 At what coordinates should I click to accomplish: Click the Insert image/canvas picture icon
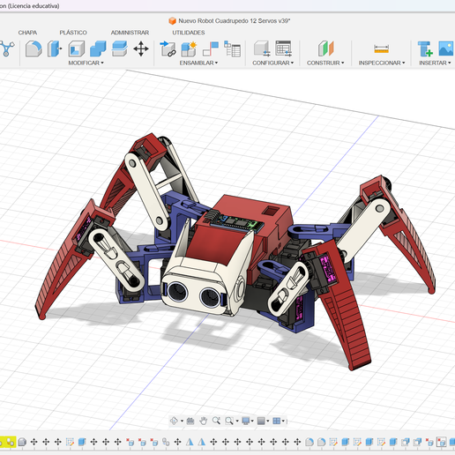pyautogui.click(x=447, y=48)
